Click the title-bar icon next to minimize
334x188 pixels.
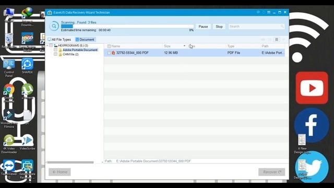tap(269, 13)
